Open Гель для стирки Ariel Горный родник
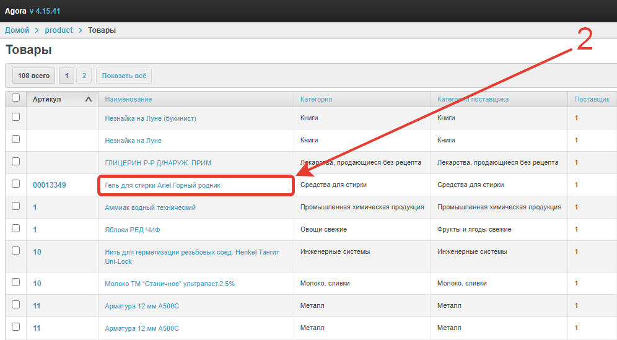 162,185
